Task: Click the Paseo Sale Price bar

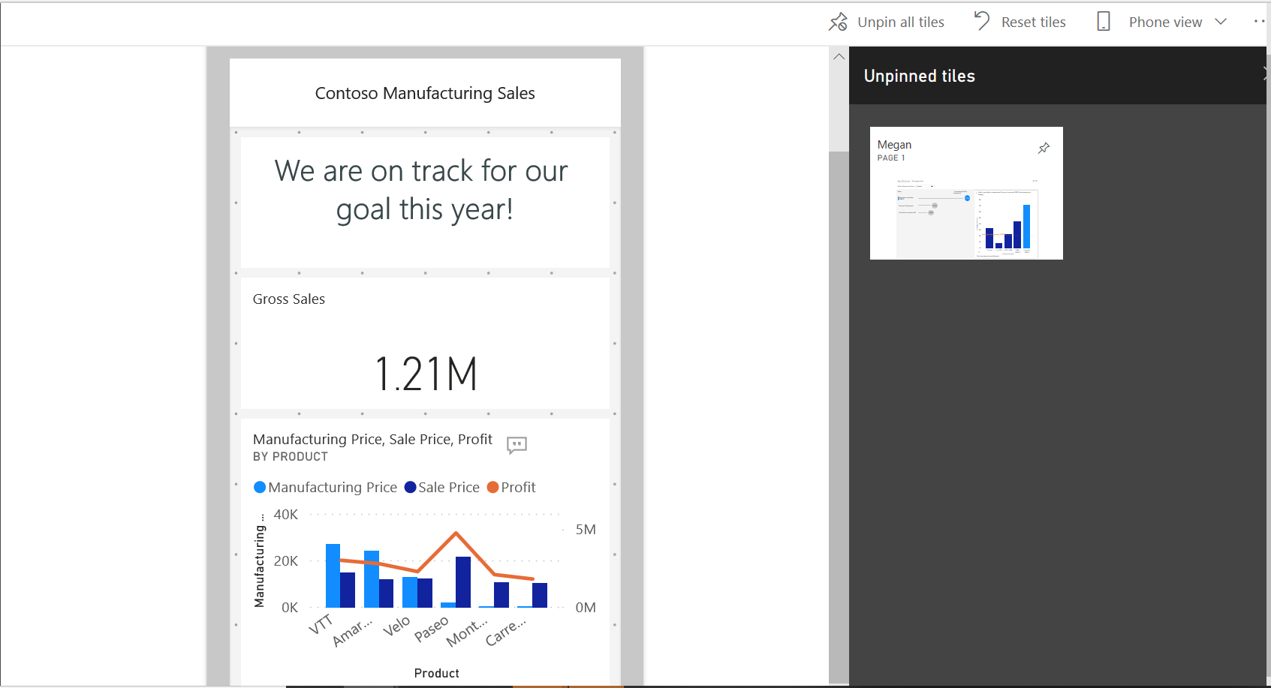Action: click(463, 582)
